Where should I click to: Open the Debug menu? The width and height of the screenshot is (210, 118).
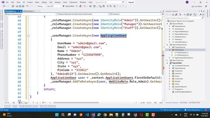click(x=44, y=2)
